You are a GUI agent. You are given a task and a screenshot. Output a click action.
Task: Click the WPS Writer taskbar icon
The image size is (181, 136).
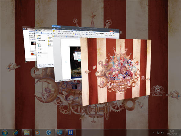tap(70, 132)
